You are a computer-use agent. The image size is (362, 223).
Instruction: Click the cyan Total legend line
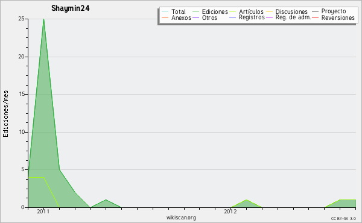point(165,11)
